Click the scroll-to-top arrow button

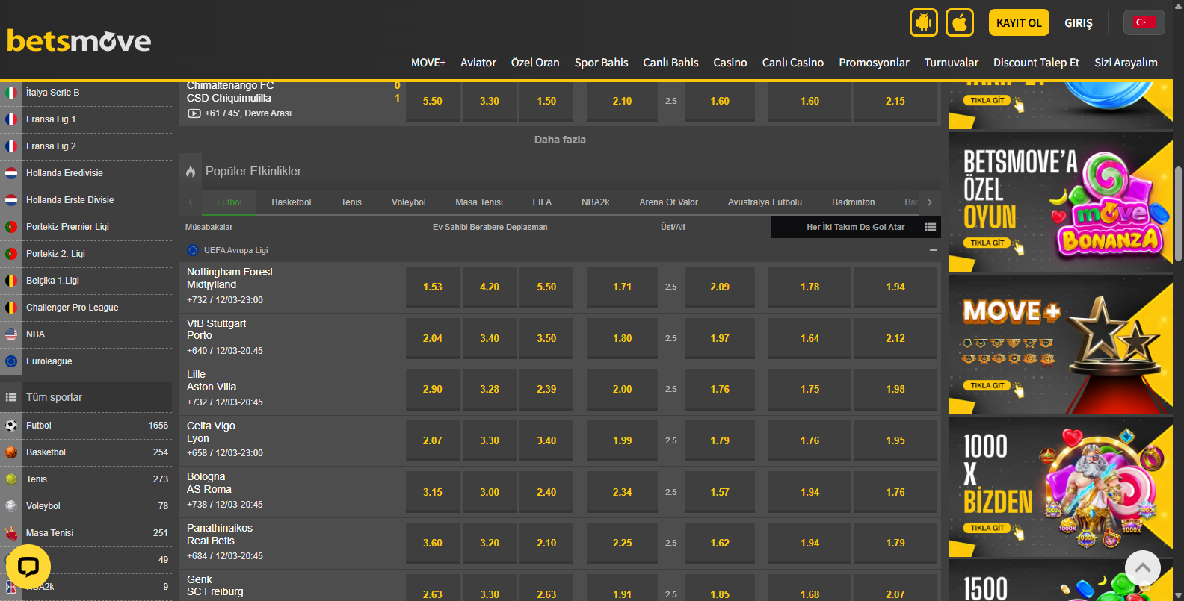tap(1143, 568)
